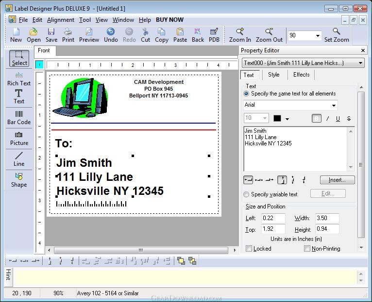The width and height of the screenshot is (372, 302).
Task: Click the horizontal canvas scrollbar
Action: [141, 250]
